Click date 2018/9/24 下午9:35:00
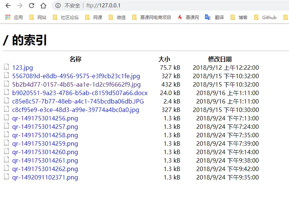Viewport: 289px width, 218px height. coord(227,178)
